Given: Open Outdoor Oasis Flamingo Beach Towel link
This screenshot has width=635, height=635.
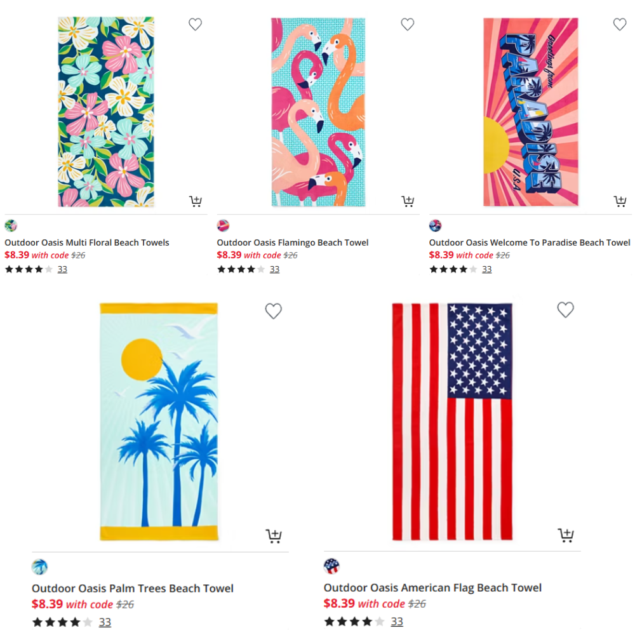Looking at the screenshot, I should coord(292,243).
